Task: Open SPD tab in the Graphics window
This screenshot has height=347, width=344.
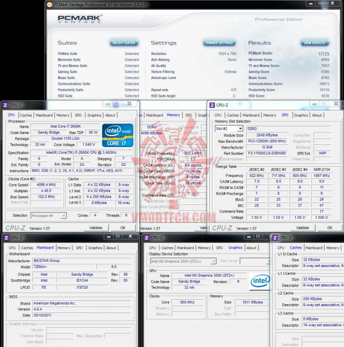Action: [219, 248]
